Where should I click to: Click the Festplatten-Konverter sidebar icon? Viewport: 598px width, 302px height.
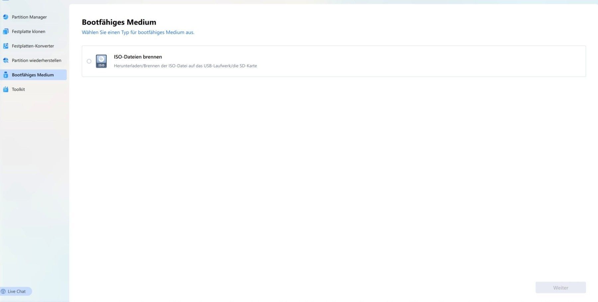pos(6,46)
